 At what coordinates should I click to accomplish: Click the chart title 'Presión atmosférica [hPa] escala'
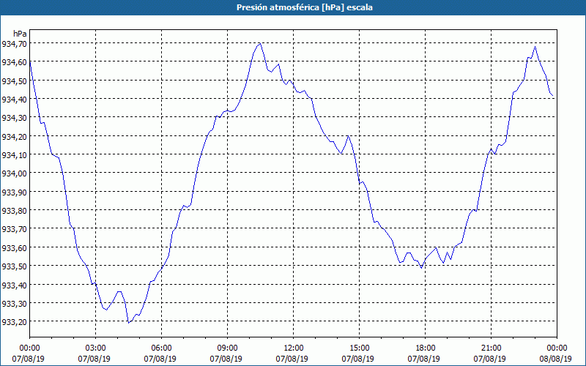305,7
